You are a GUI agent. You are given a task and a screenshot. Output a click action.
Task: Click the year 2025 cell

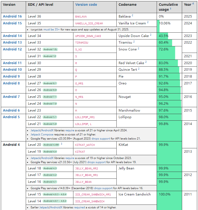tap(190, 16)
